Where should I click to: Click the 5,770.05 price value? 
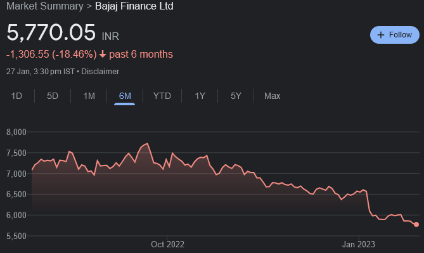pos(51,32)
